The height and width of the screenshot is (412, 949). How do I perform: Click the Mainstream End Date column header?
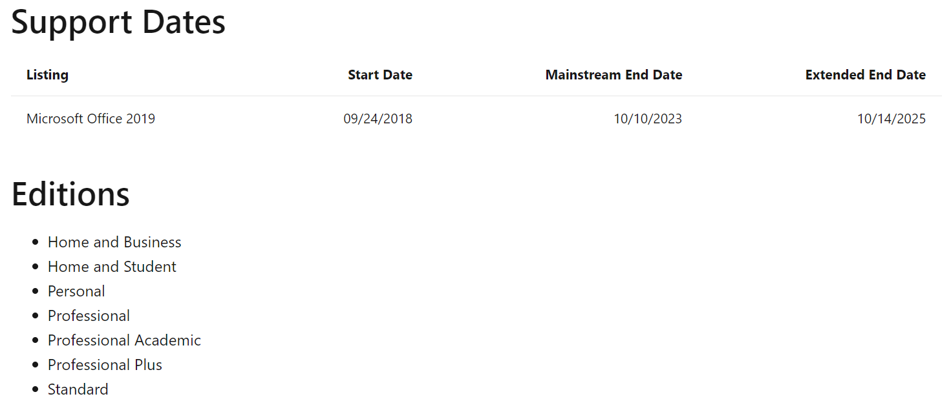coord(613,75)
